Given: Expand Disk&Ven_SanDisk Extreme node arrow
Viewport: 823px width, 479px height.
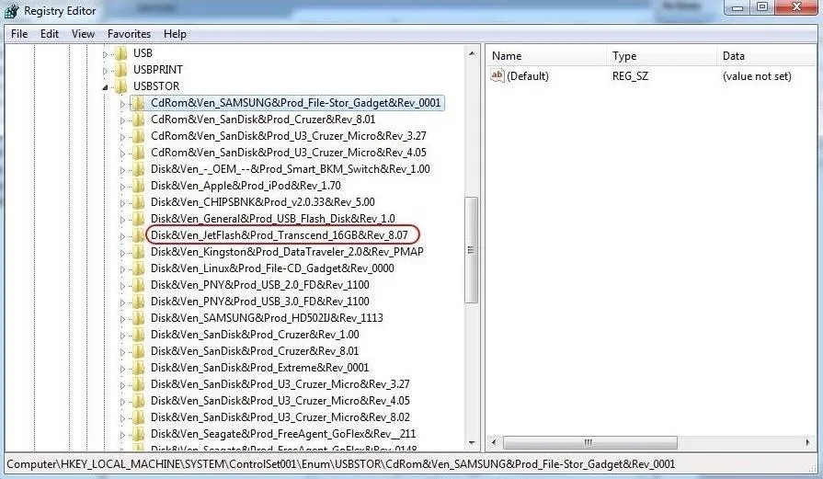Looking at the screenshot, I should tap(122, 369).
